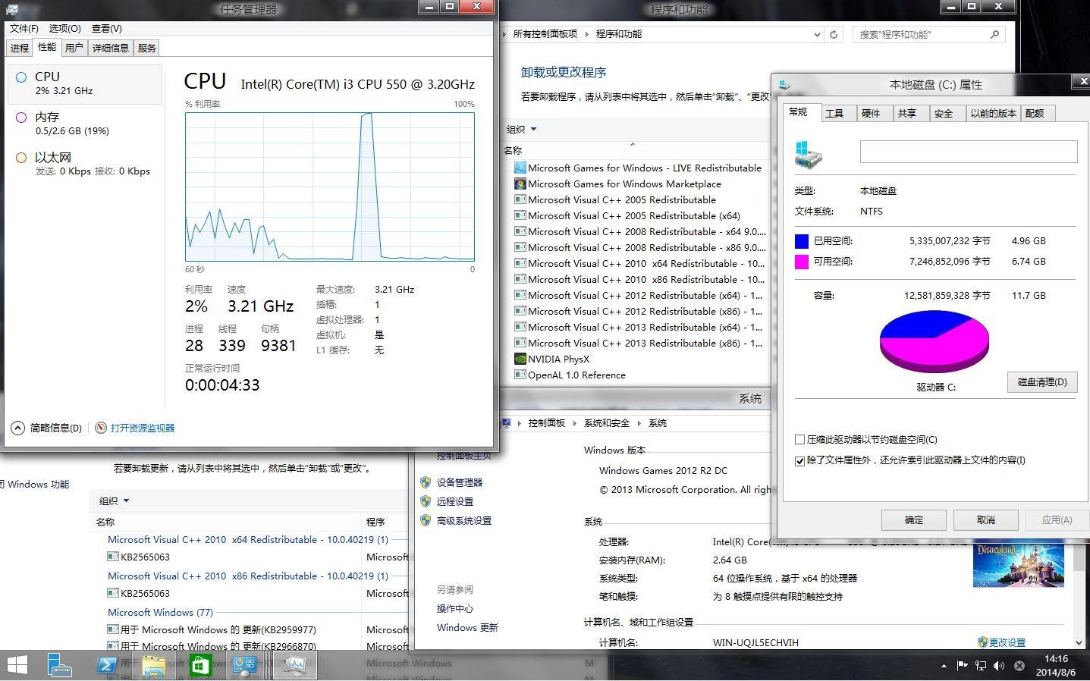
Task: Click the network tray icon
Action: 981,666
